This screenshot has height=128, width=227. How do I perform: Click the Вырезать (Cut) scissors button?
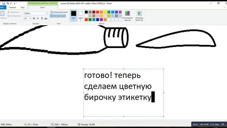tap(13, 12)
